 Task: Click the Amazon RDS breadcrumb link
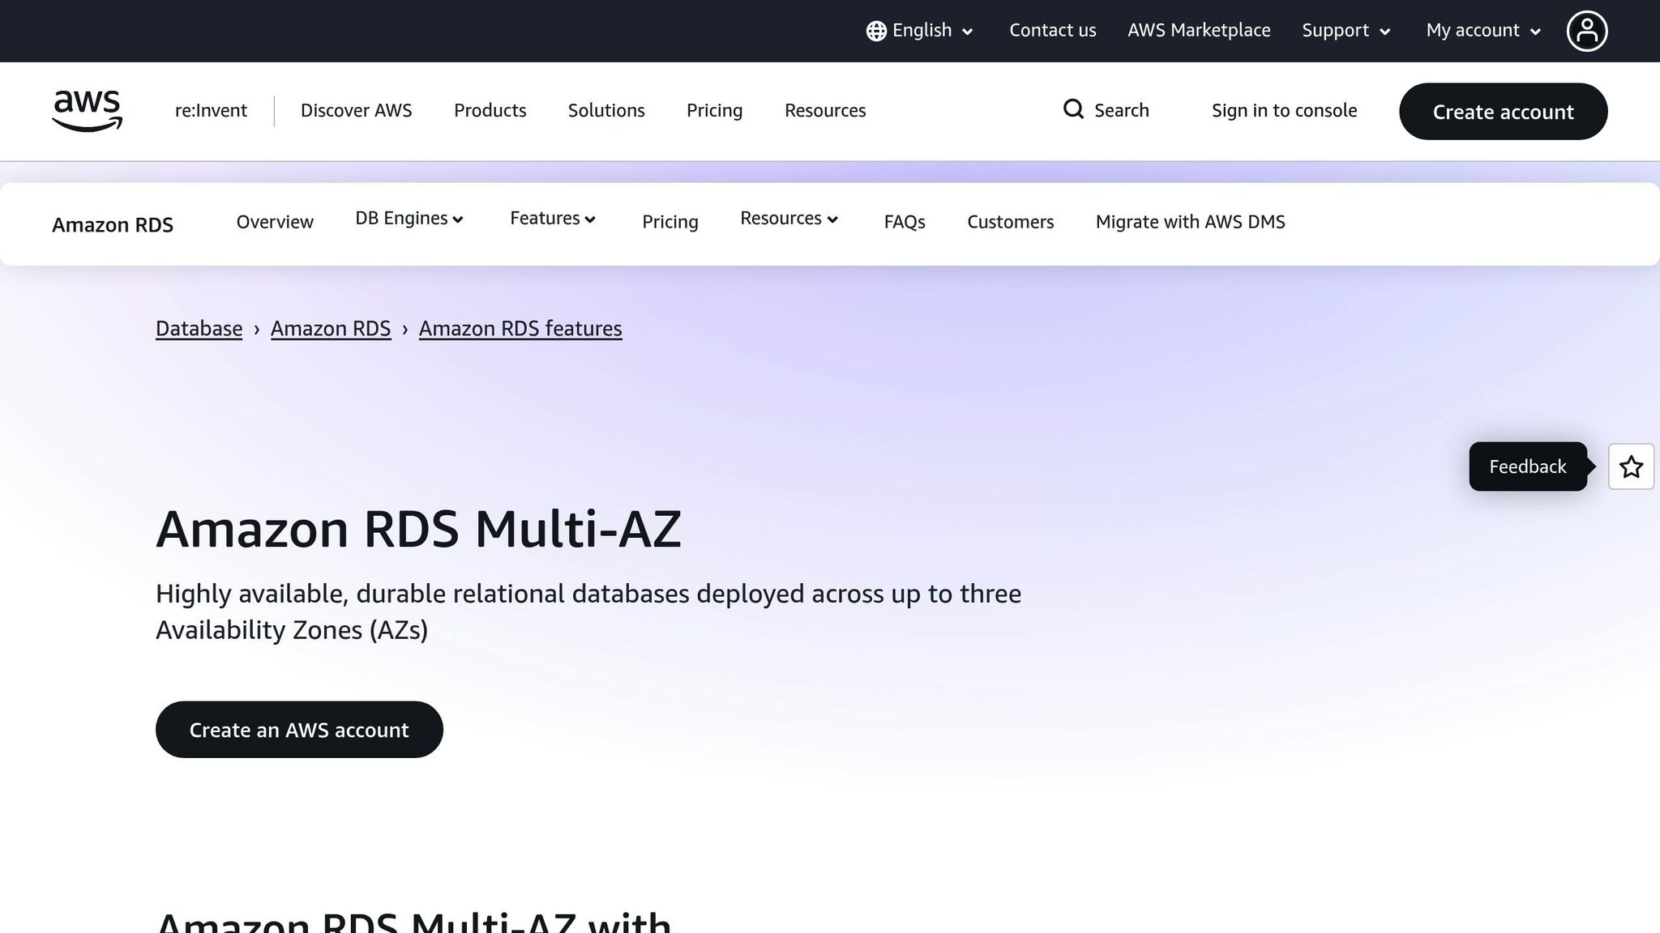point(331,329)
